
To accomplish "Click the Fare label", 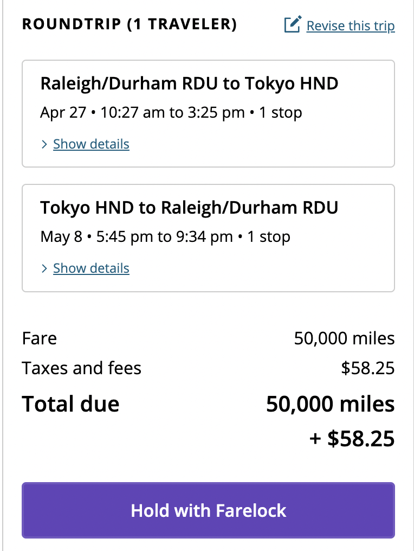I will tap(40, 338).
